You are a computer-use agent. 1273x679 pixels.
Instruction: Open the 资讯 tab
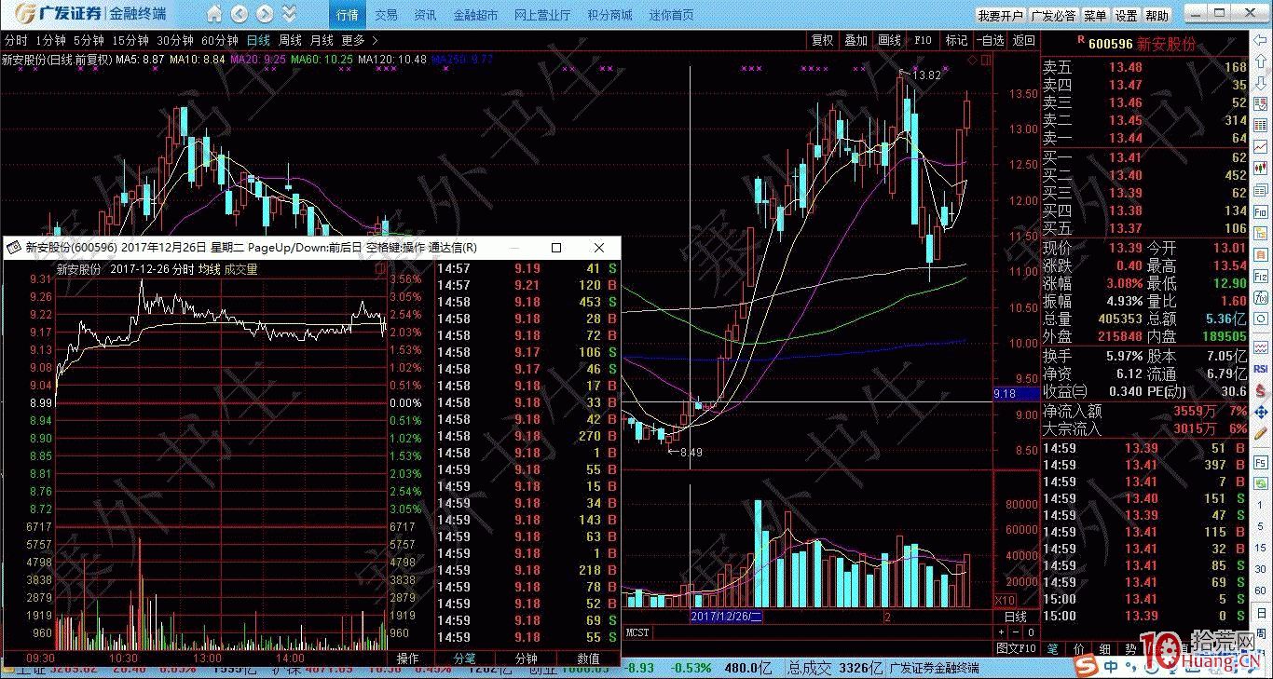(425, 15)
